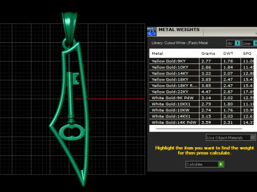Click the Library: Cutout White label
The height and width of the screenshot is (192, 257).
point(180,43)
